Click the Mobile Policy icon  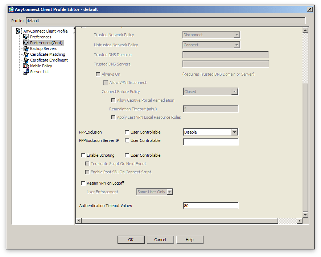pyautogui.click(x=26, y=66)
